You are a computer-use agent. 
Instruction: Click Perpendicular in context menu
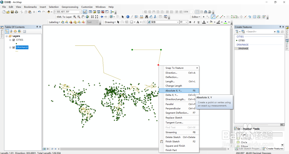point(179,108)
